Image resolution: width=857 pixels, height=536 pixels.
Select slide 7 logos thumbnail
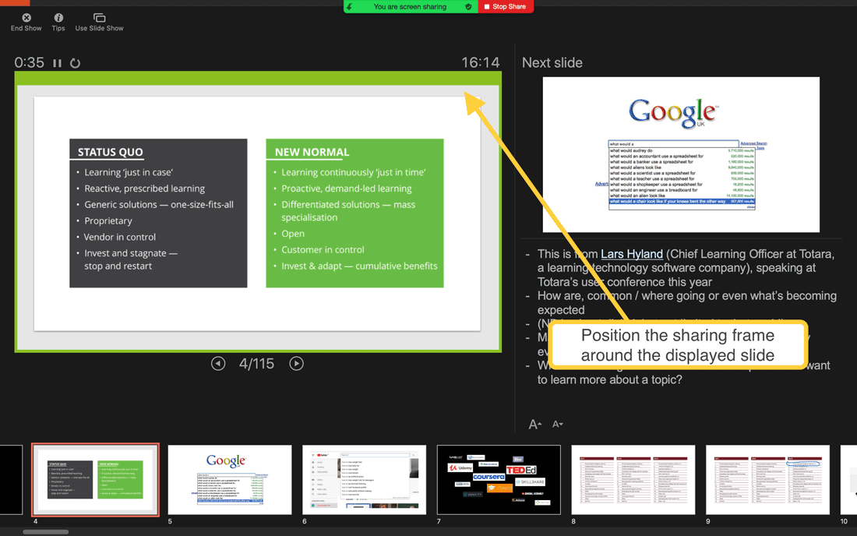click(x=499, y=480)
